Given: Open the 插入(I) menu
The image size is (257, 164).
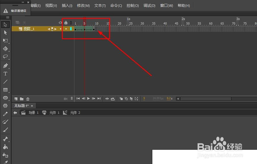Looking at the screenshot, I should tap(67, 6).
